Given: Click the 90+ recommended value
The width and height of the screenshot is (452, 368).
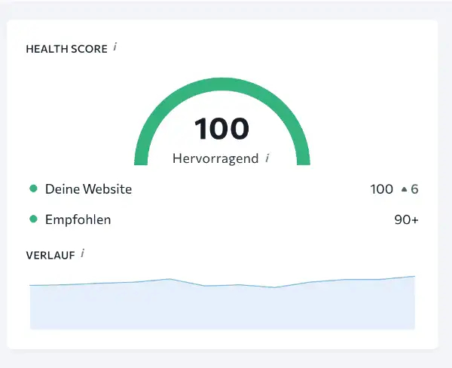Looking at the screenshot, I should tap(405, 220).
